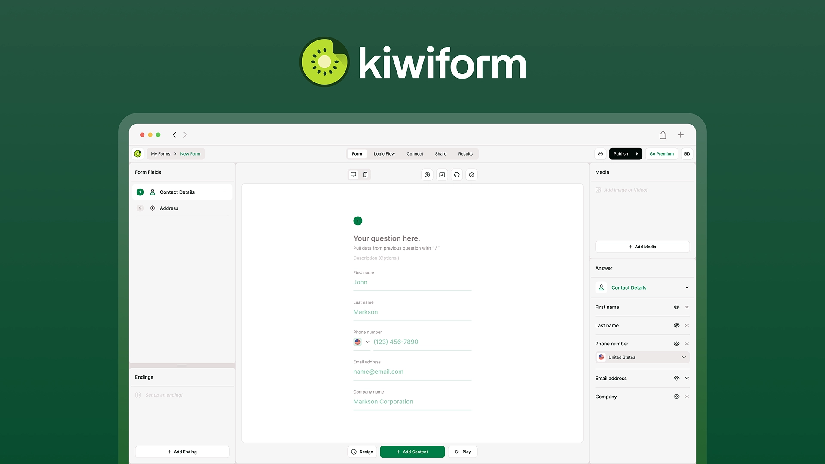Click the Your question here field
The width and height of the screenshot is (825, 464).
(x=386, y=238)
